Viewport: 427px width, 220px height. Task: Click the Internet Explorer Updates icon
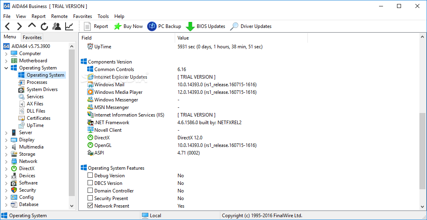pos(90,77)
